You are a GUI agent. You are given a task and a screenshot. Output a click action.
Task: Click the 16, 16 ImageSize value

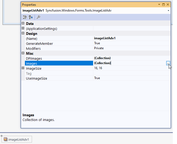click(132, 68)
